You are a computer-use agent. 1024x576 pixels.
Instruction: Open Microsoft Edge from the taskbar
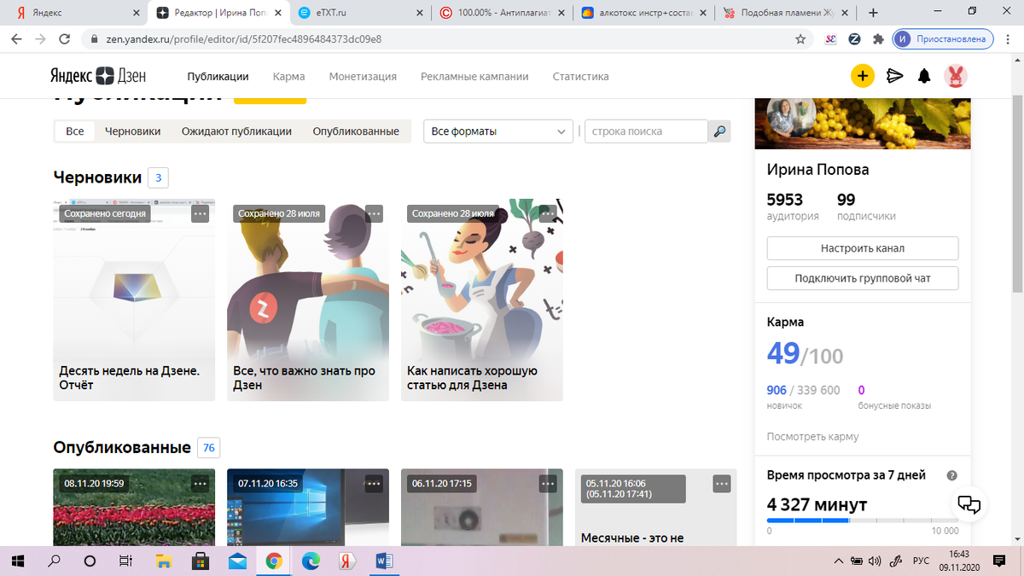click(311, 561)
